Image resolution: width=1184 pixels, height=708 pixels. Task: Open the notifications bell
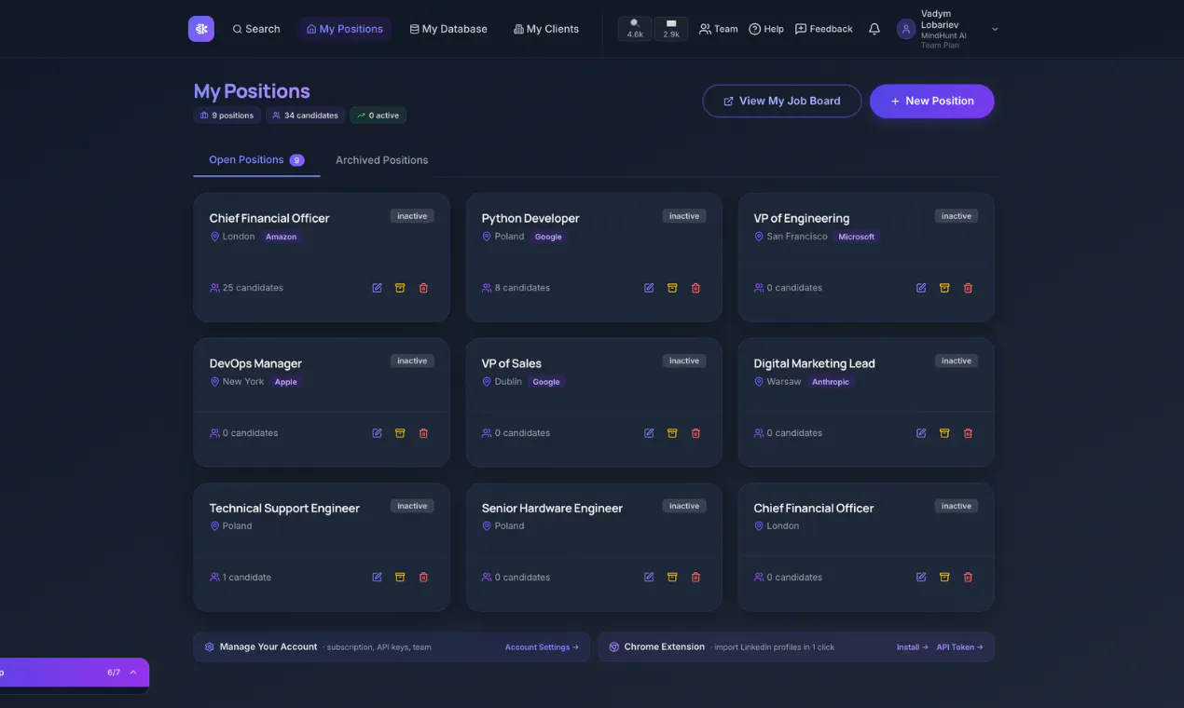coord(874,29)
